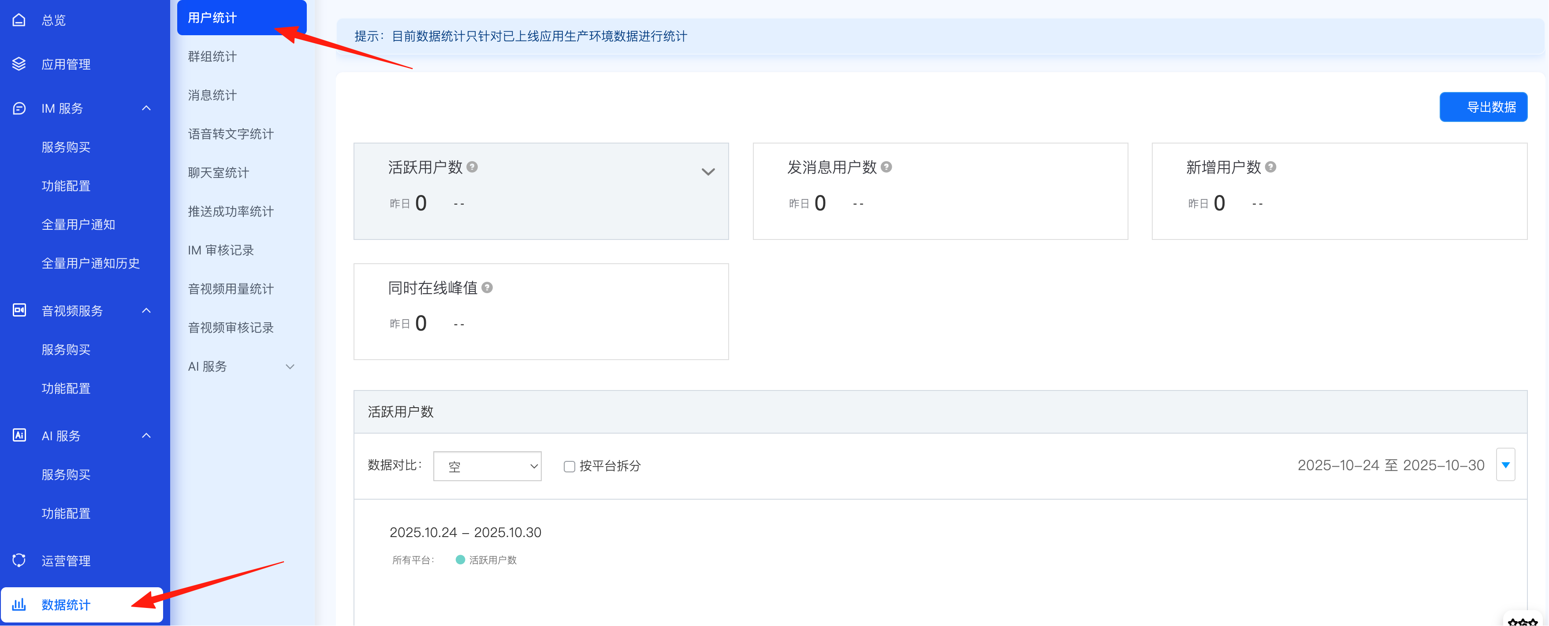Click help icon next to 活跃用户数
The image size is (1549, 626).
472,167
